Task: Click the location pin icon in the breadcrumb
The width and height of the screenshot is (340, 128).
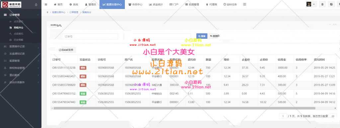Action: (x=47, y=12)
